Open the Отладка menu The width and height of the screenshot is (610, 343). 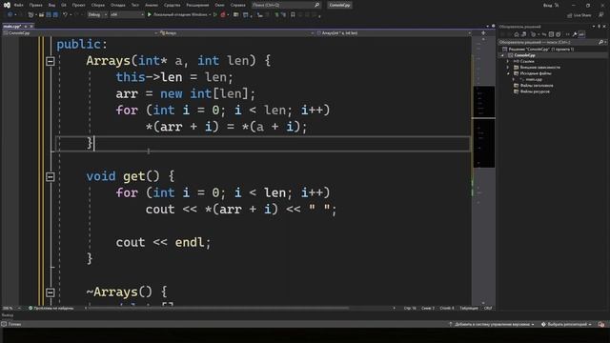117,5
